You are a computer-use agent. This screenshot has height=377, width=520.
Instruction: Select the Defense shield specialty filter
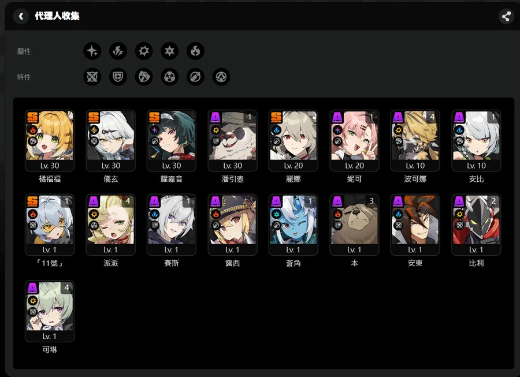118,77
